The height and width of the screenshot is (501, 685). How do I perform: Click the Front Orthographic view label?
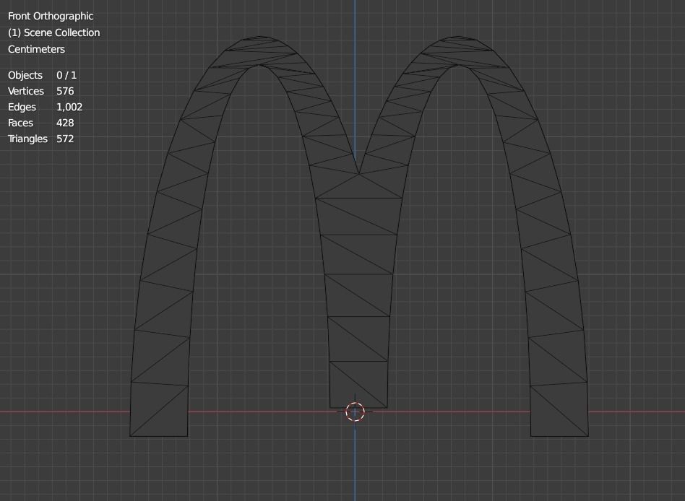point(50,16)
